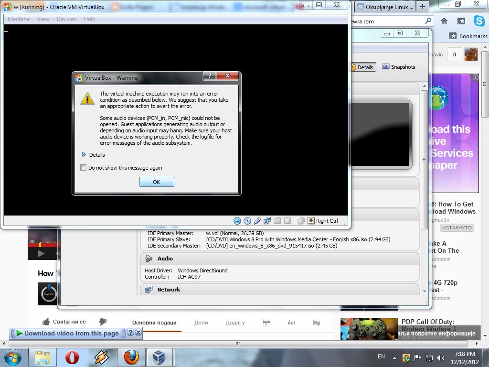Click the statistics bar chart icon under video
The height and width of the screenshot is (367, 489).
(x=291, y=323)
